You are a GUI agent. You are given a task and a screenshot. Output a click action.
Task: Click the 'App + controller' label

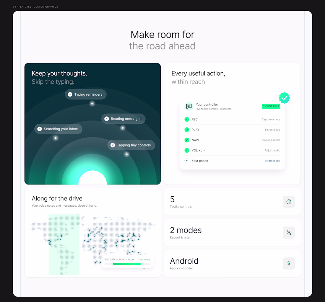click(181, 268)
